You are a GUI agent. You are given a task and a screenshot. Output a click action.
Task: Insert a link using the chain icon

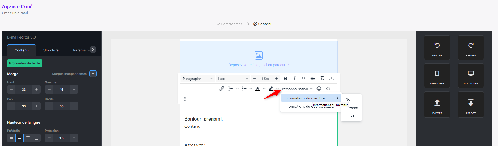click(x=222, y=89)
